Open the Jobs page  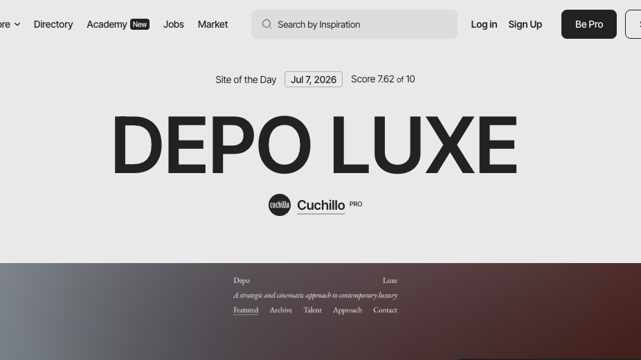tap(173, 24)
